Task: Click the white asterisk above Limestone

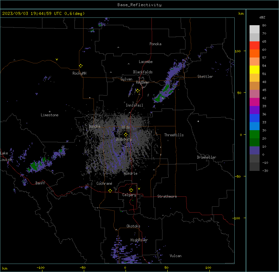Action: [x=50, y=112]
